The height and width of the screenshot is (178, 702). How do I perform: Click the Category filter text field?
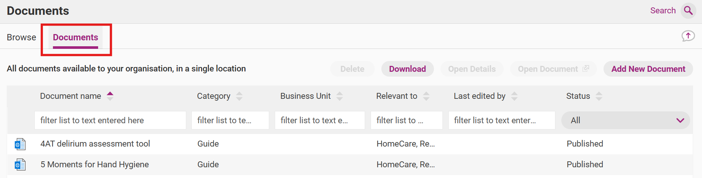pyautogui.click(x=230, y=120)
